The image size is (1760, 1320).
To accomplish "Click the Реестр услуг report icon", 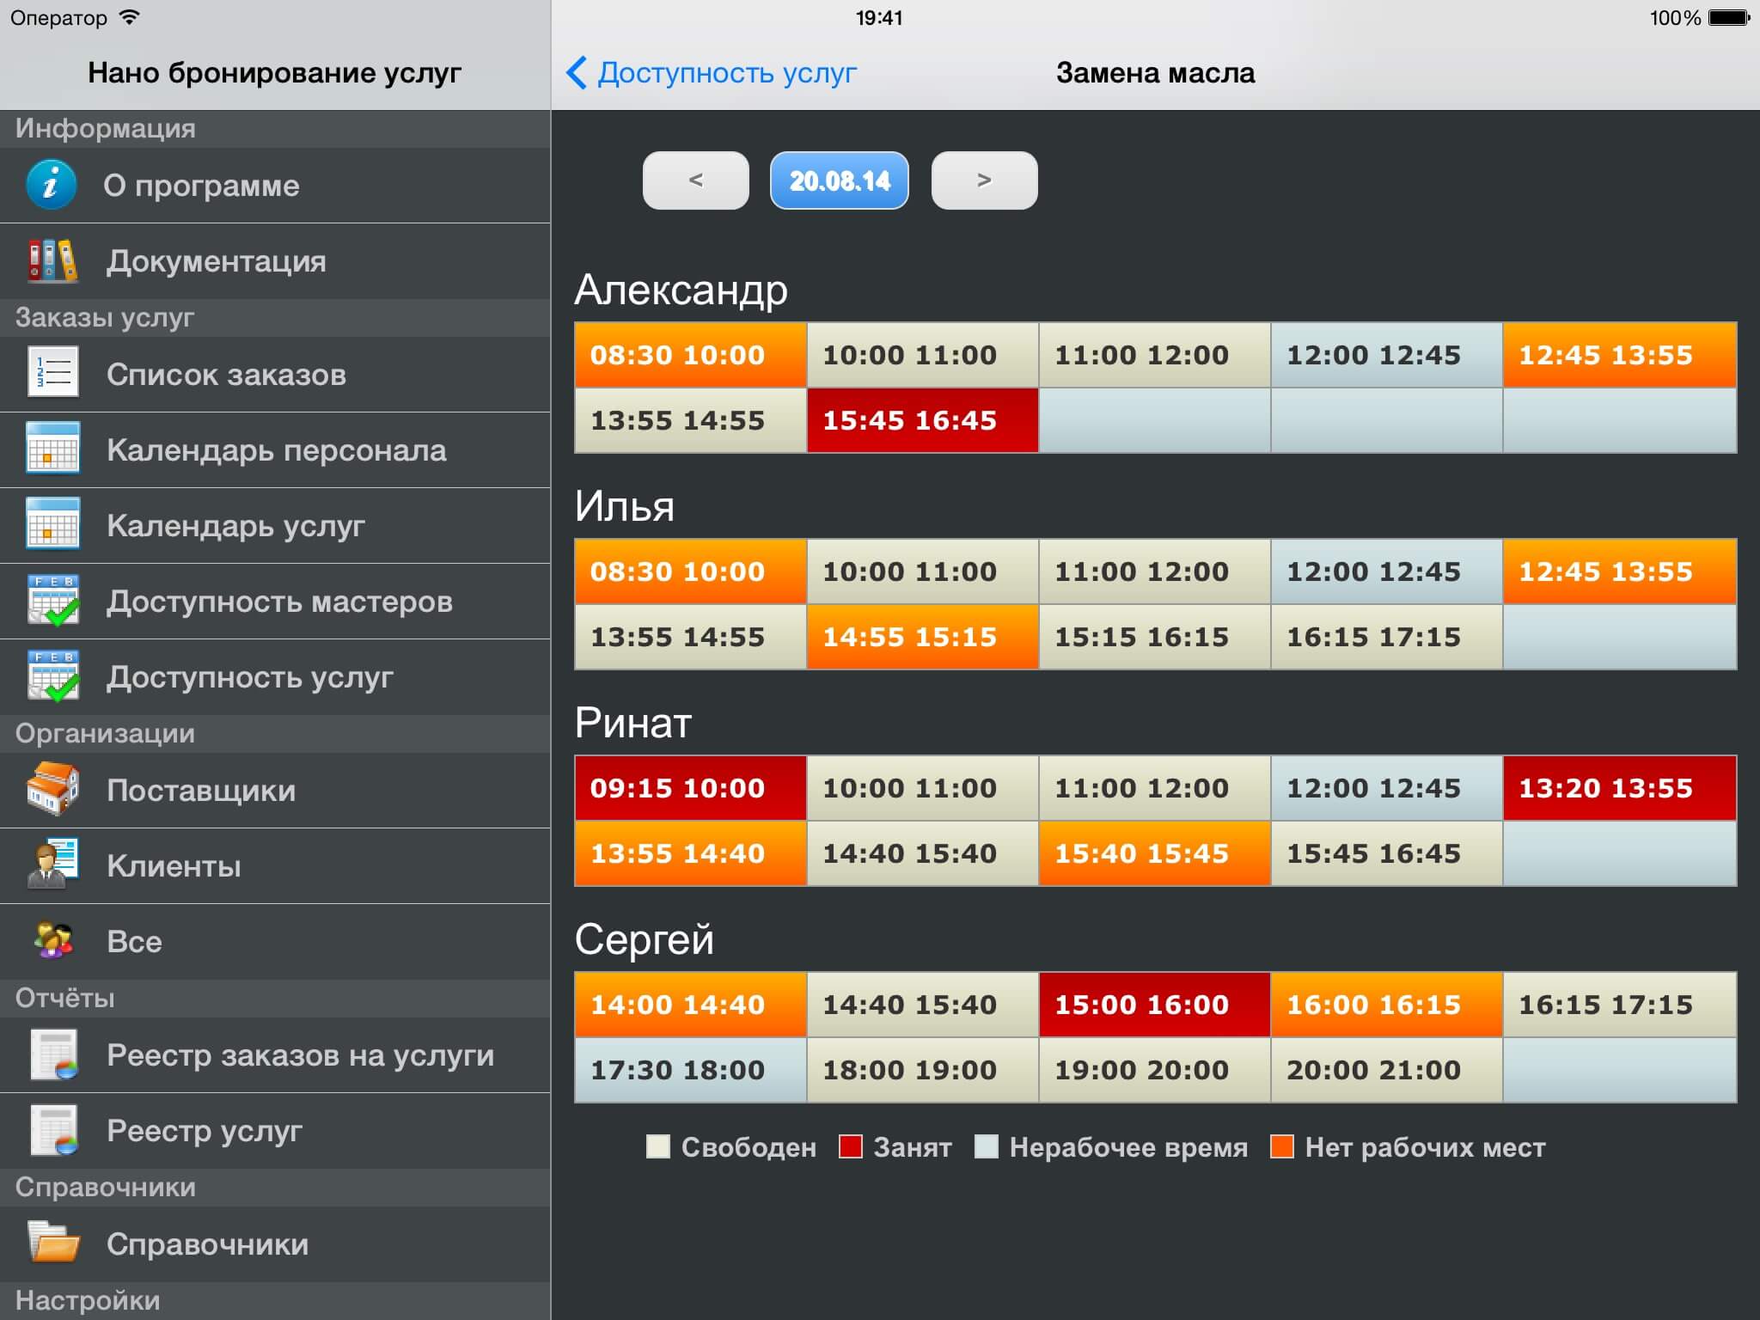I will [x=53, y=1129].
